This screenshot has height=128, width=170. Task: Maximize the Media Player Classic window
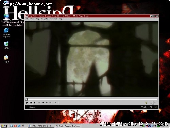[154, 16]
